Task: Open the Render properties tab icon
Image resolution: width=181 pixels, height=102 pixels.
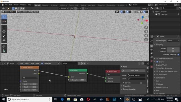Action: (x=152, y=46)
